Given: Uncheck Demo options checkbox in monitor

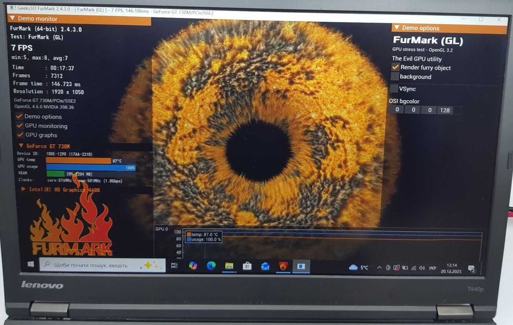Looking at the screenshot, I should click(19, 116).
